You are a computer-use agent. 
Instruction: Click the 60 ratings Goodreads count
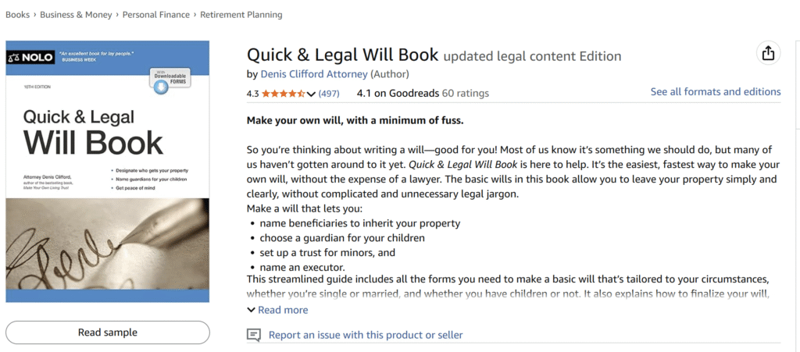[x=466, y=94]
